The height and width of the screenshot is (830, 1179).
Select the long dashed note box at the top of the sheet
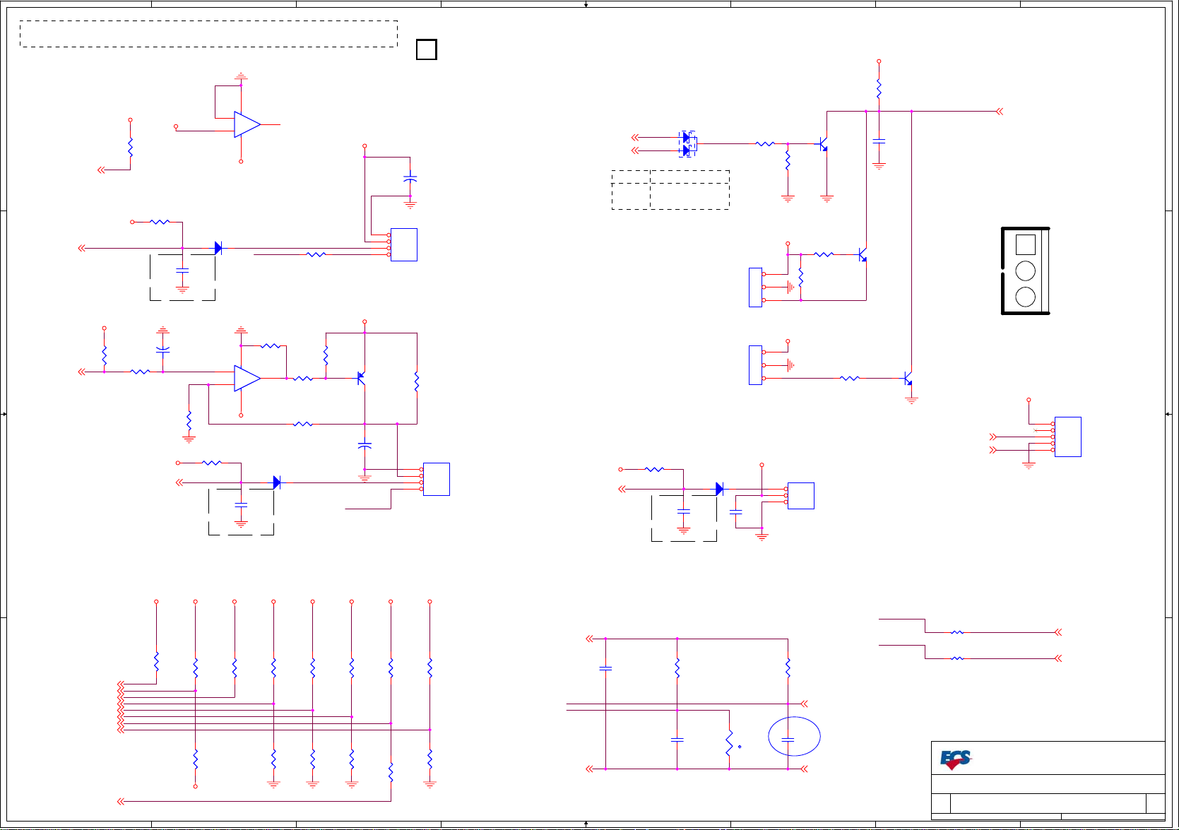click(209, 34)
